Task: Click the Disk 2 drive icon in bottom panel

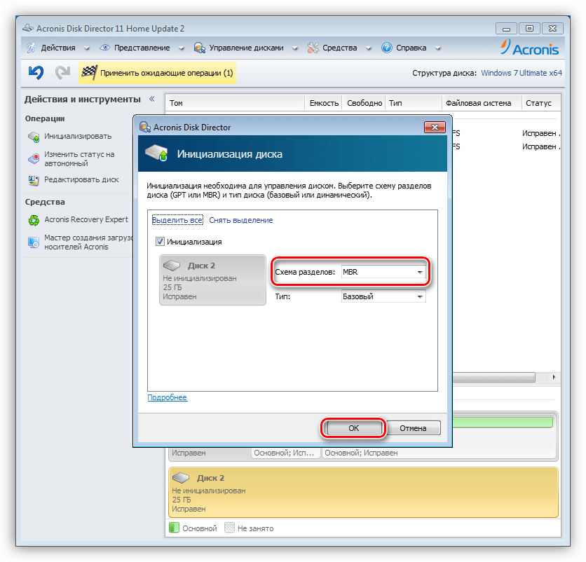Action: coord(181,477)
